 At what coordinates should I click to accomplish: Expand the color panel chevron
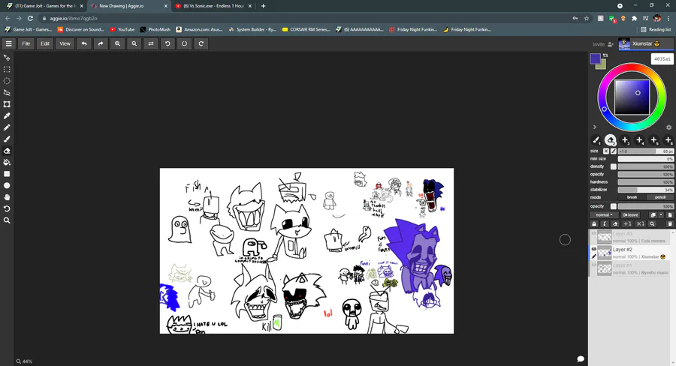tap(595, 127)
